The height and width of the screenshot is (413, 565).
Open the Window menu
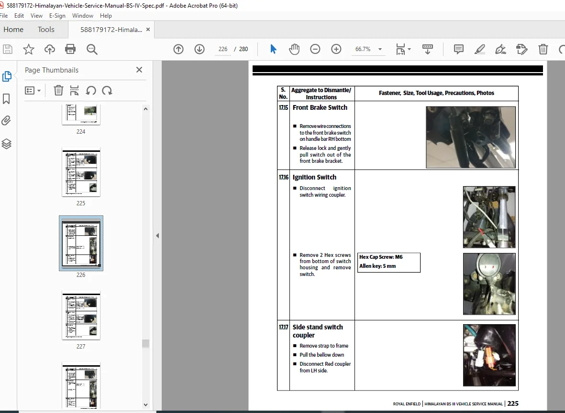point(82,15)
